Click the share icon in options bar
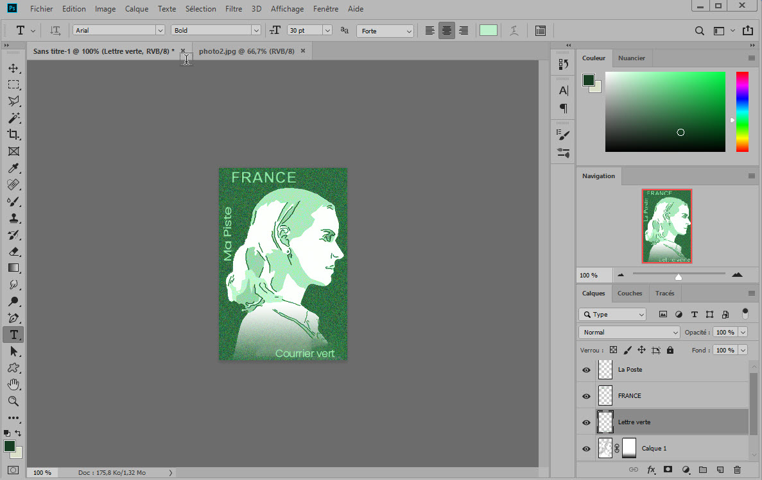This screenshot has height=480, width=762. [x=748, y=31]
